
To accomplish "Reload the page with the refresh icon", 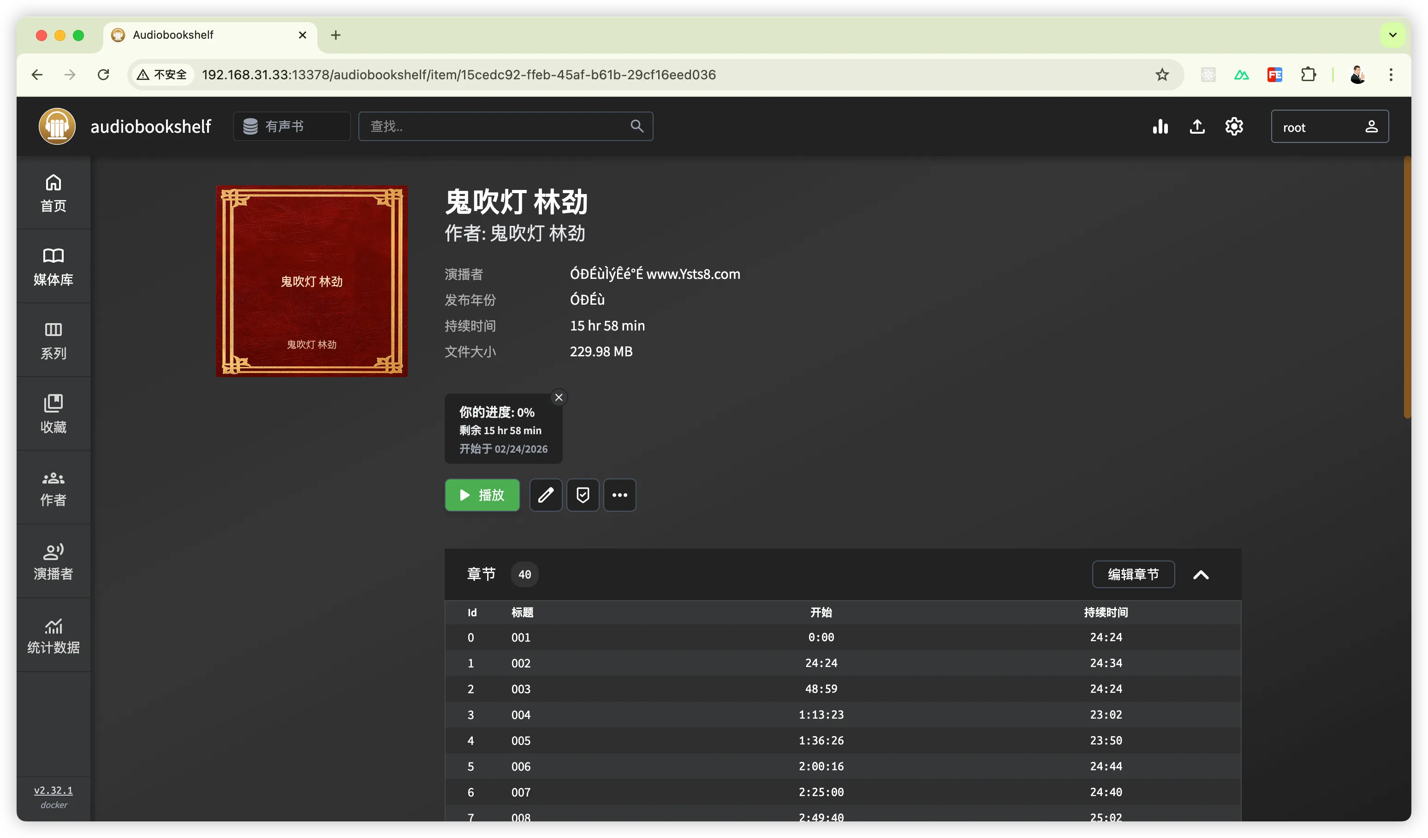I will (103, 75).
